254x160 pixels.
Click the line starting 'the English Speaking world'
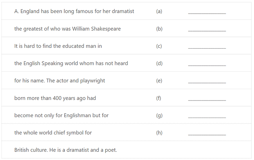71,63
